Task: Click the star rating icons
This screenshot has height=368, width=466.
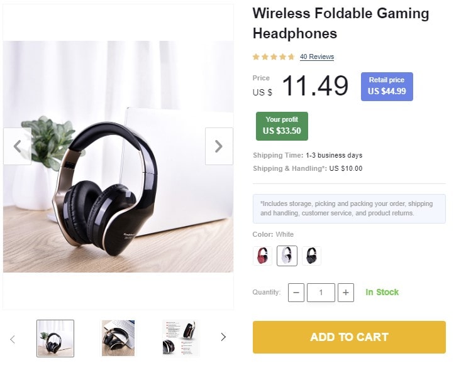Action: tap(274, 57)
